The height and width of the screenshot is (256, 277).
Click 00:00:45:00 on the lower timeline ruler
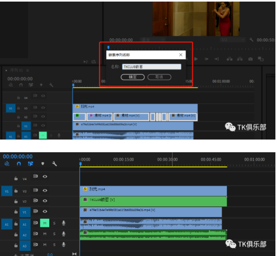211,159
